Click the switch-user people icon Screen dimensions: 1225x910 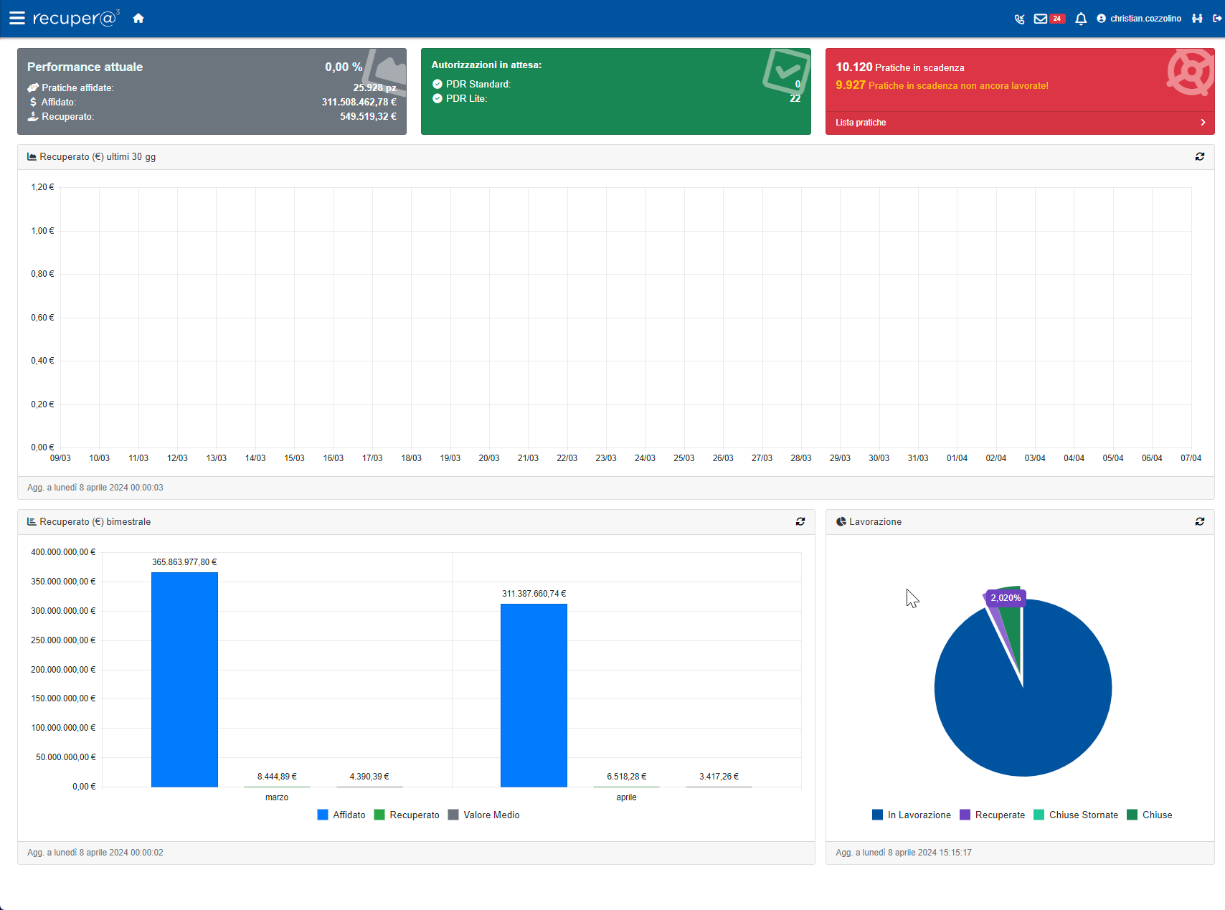tap(1197, 19)
